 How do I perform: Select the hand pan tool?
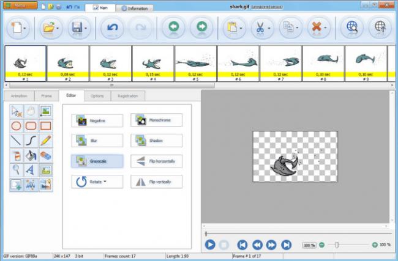coord(31,111)
